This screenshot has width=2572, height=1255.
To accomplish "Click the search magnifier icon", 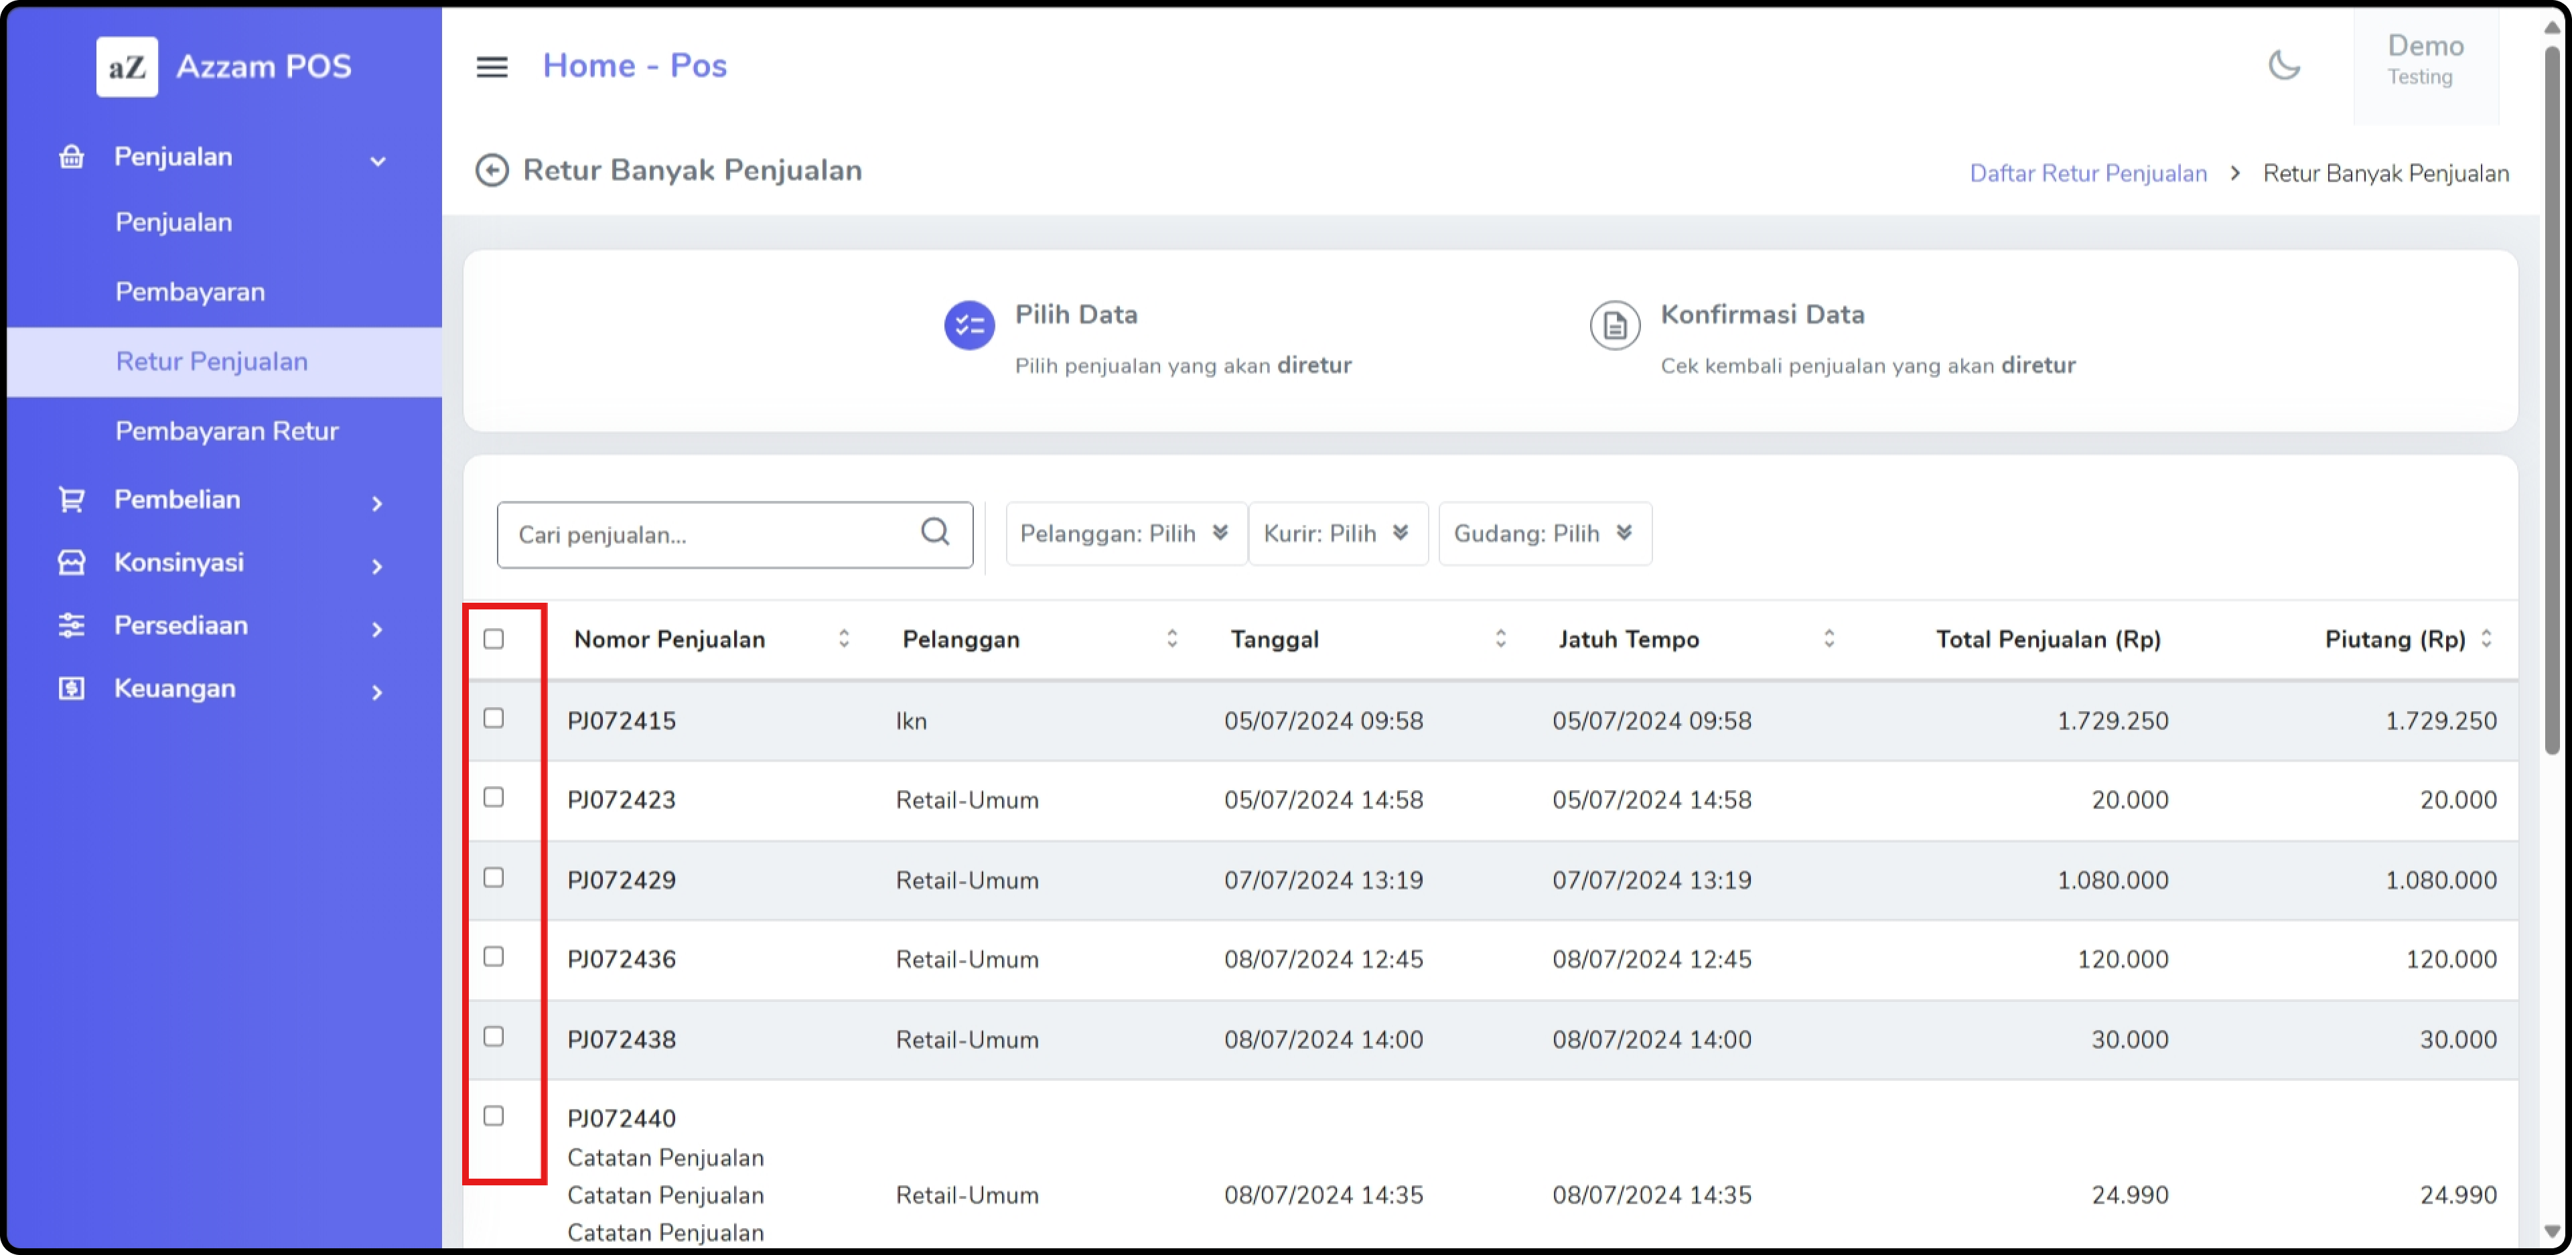I will pyautogui.click(x=934, y=532).
